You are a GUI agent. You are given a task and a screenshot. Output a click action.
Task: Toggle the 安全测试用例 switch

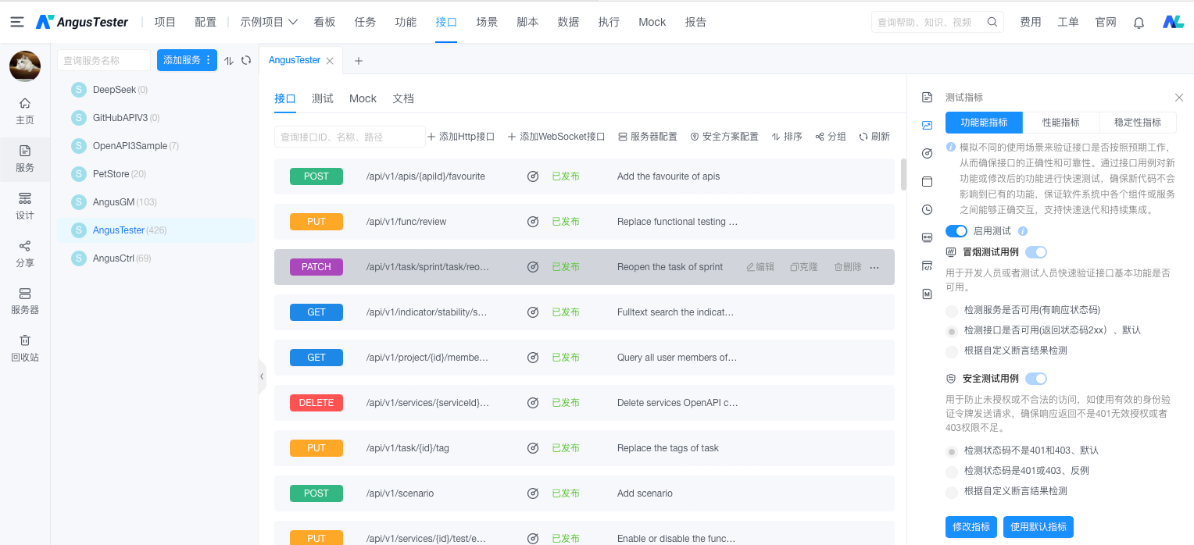click(x=1036, y=379)
